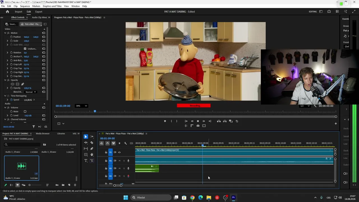Select the Track Select Forward tool
The width and height of the screenshot is (359, 202).
92,137
